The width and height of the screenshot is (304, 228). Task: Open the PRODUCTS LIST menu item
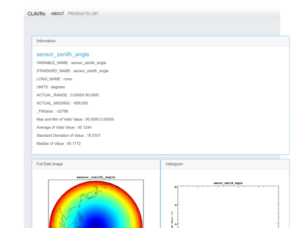point(83,14)
